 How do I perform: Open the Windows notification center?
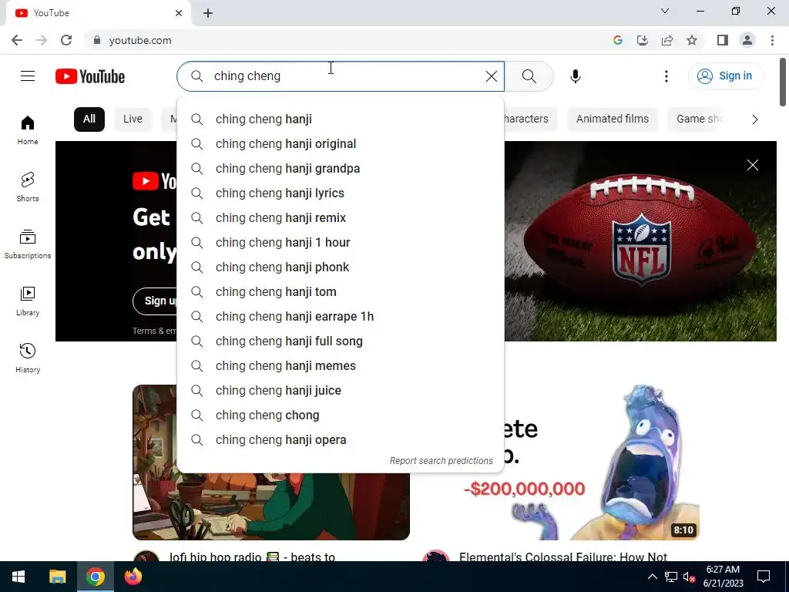(764, 577)
